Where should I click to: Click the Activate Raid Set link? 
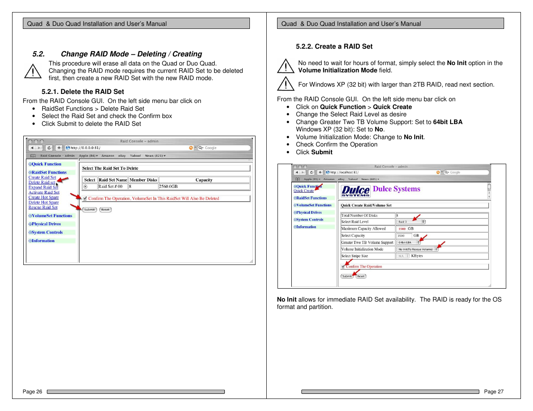(x=44, y=193)
